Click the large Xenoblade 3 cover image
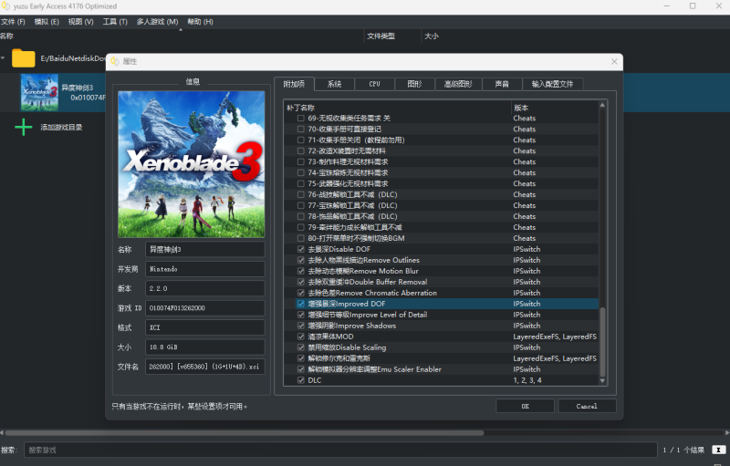The image size is (730, 466). click(x=192, y=164)
